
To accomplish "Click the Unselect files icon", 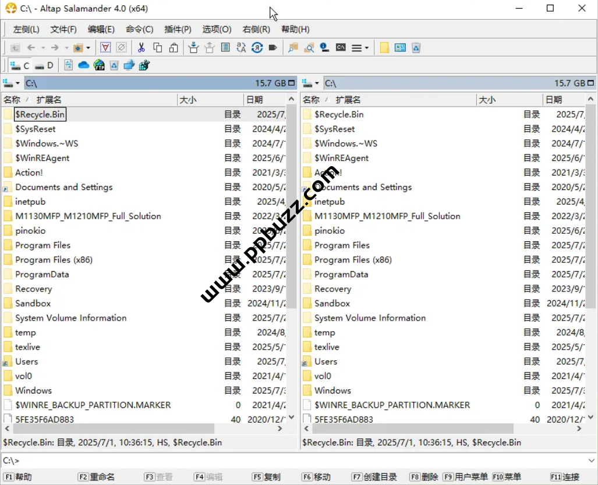I will point(121,48).
